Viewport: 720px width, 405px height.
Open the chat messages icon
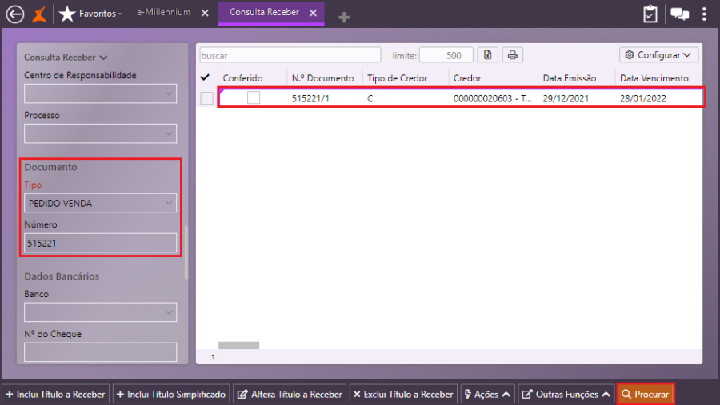click(x=679, y=14)
